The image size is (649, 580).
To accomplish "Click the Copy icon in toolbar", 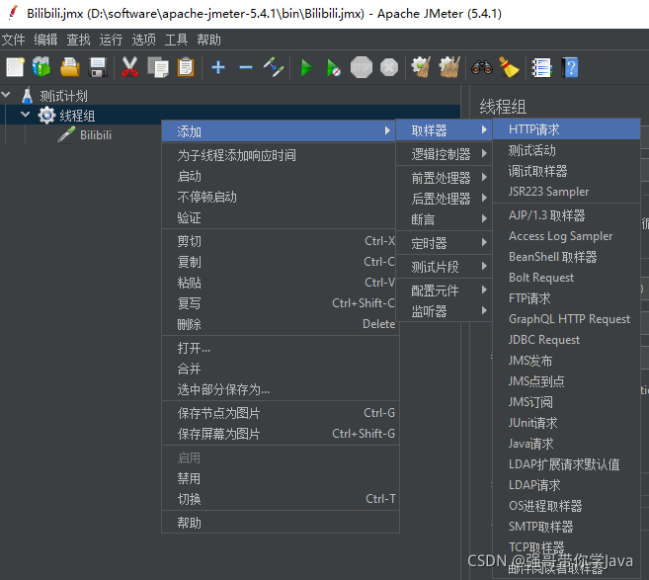I will pos(158,67).
